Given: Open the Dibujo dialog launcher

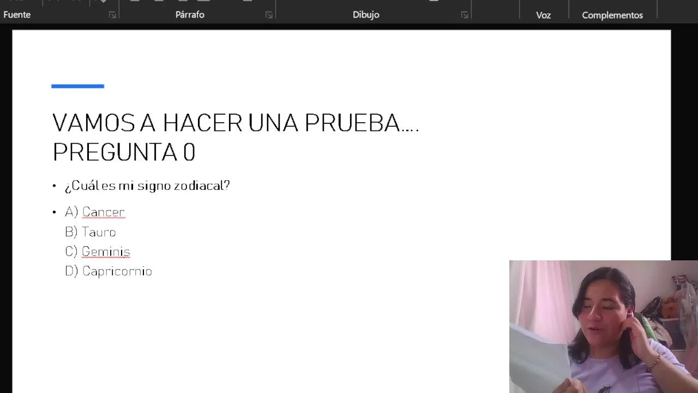Looking at the screenshot, I should coord(465,15).
